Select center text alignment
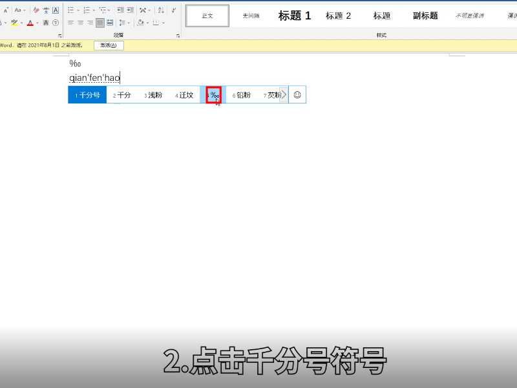Image resolution: width=517 pixels, height=388 pixels. pyautogui.click(x=80, y=23)
